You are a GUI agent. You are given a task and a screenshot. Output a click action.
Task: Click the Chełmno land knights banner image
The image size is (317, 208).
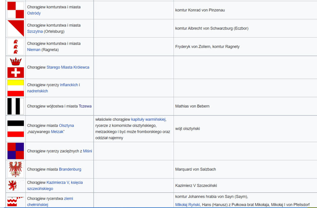point(15,202)
